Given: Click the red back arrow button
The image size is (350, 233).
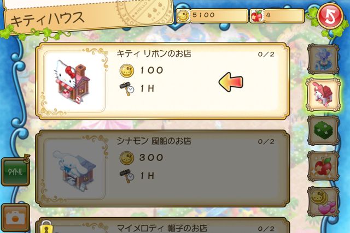Looking at the screenshot, I should pyautogui.click(x=330, y=16).
